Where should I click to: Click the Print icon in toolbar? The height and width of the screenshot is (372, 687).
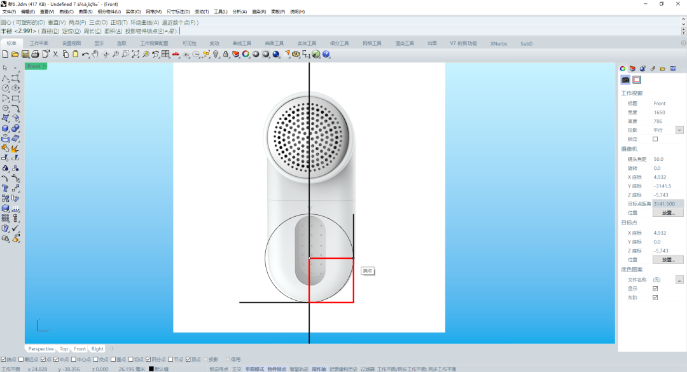click(x=36, y=55)
